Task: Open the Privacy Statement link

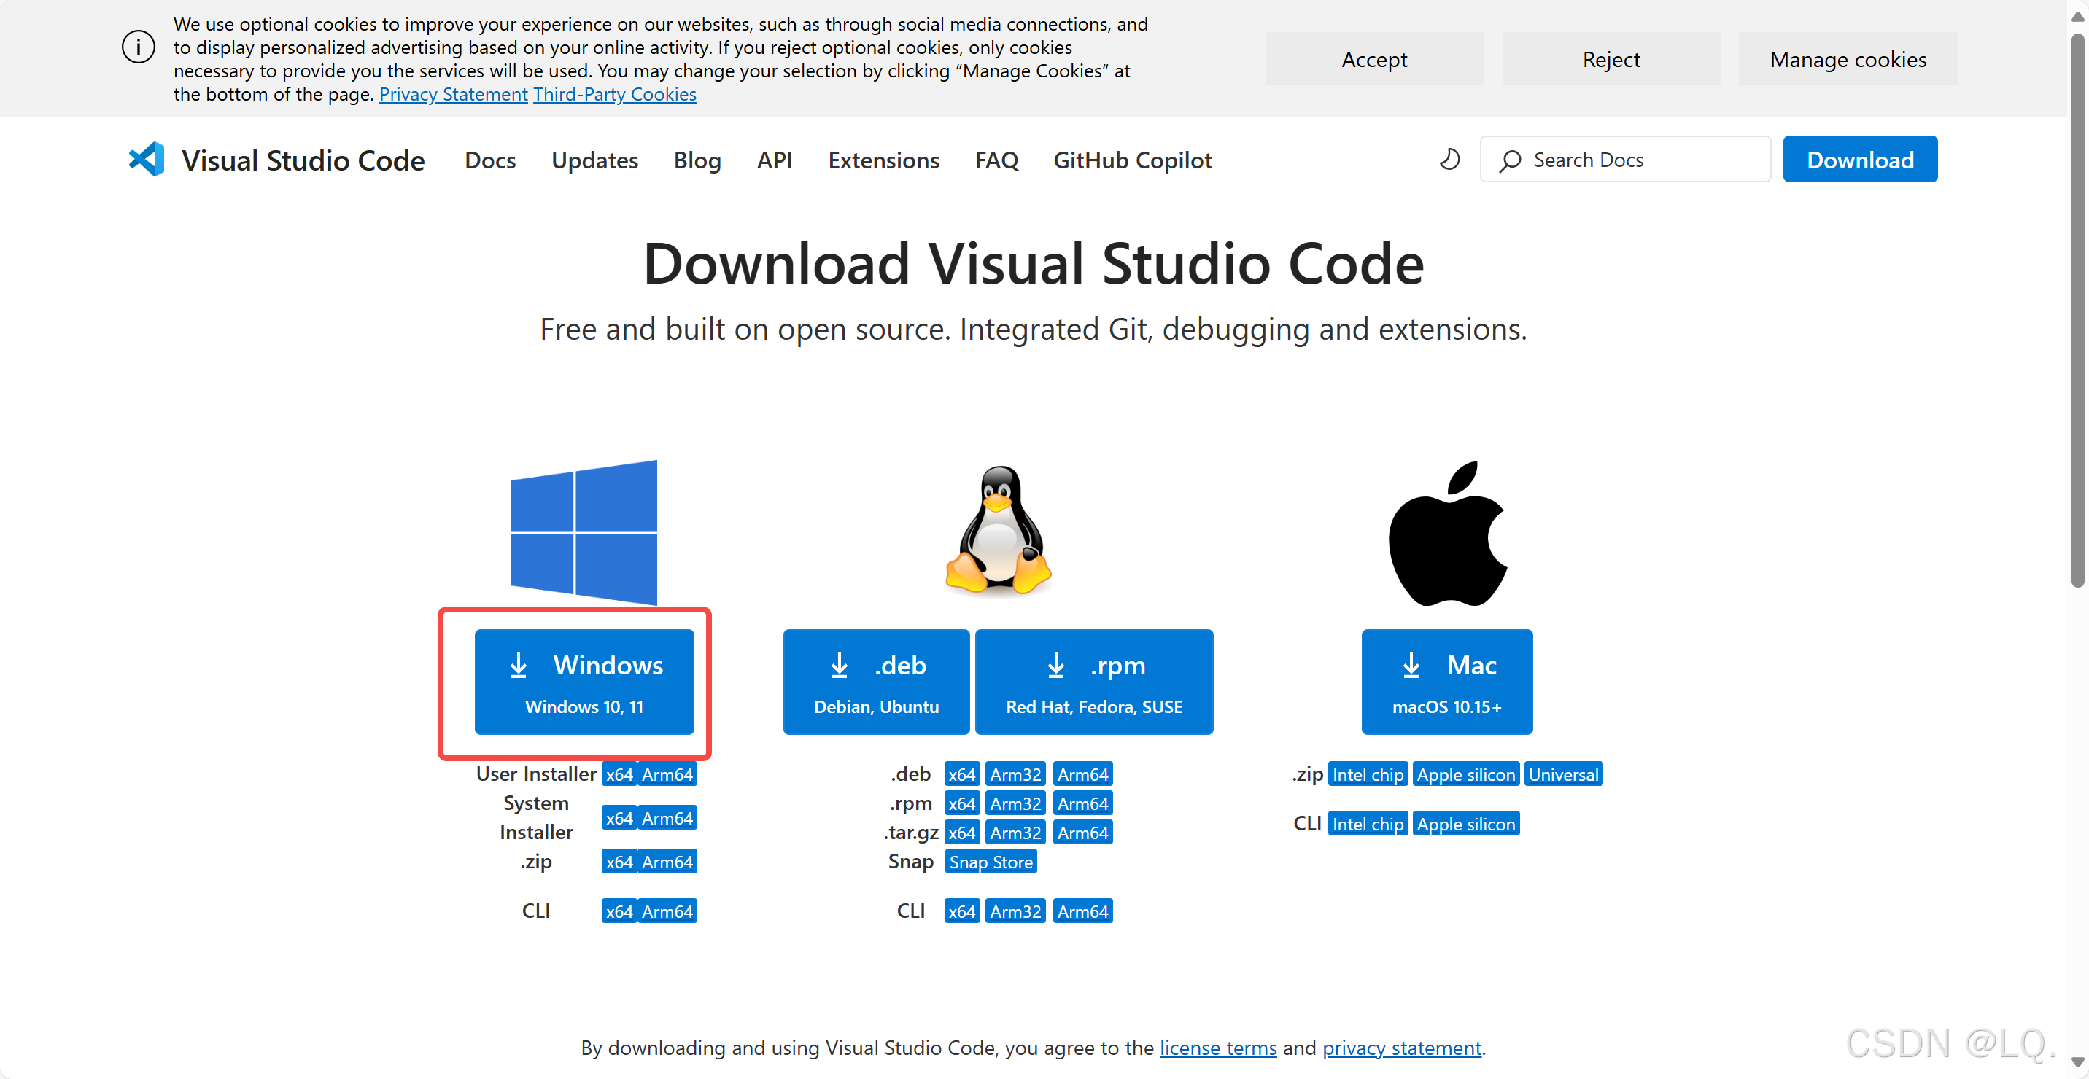Action: (453, 94)
